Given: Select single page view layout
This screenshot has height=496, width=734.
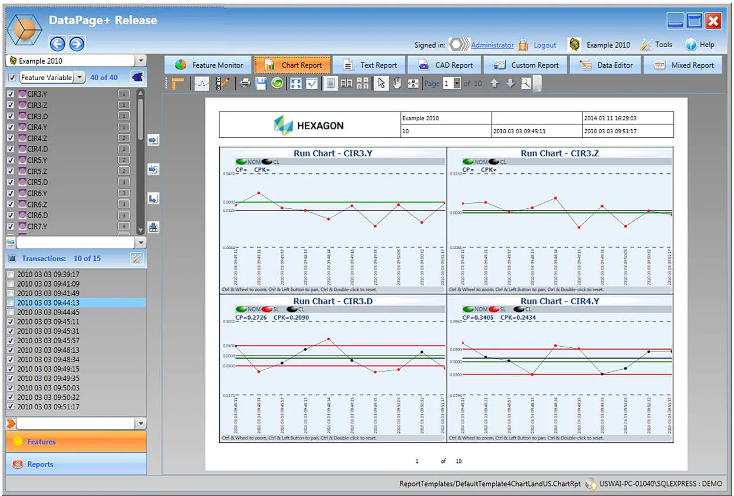Looking at the screenshot, I should [331, 83].
